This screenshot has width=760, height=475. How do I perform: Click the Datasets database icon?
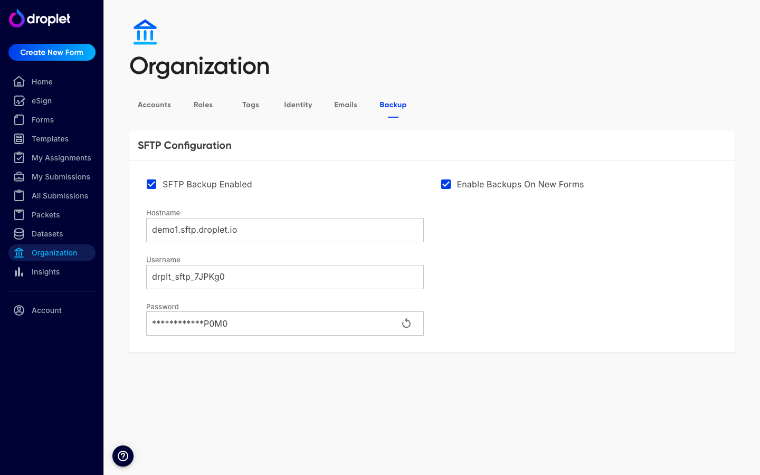pyautogui.click(x=19, y=233)
